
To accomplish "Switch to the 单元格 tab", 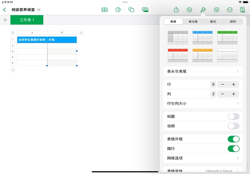I will 193,22.
